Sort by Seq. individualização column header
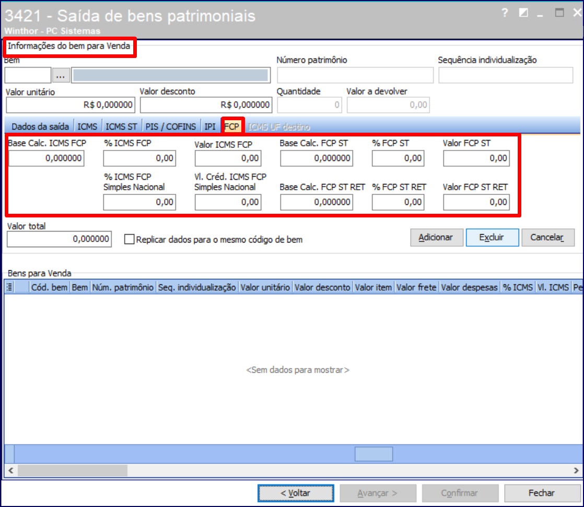 (197, 287)
